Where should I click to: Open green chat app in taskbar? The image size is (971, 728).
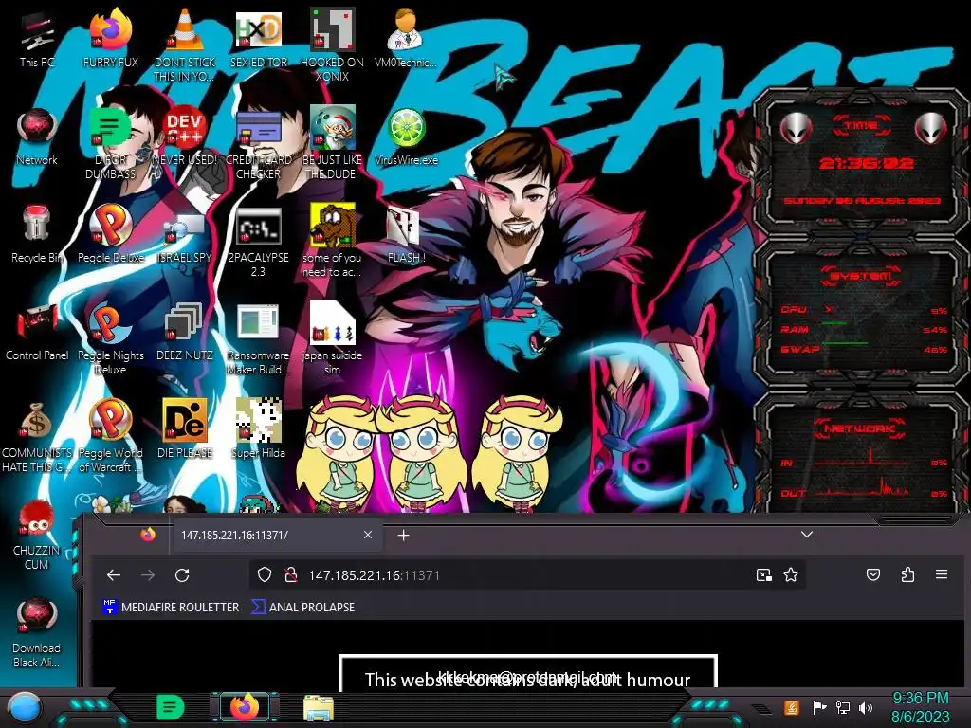coord(171,707)
